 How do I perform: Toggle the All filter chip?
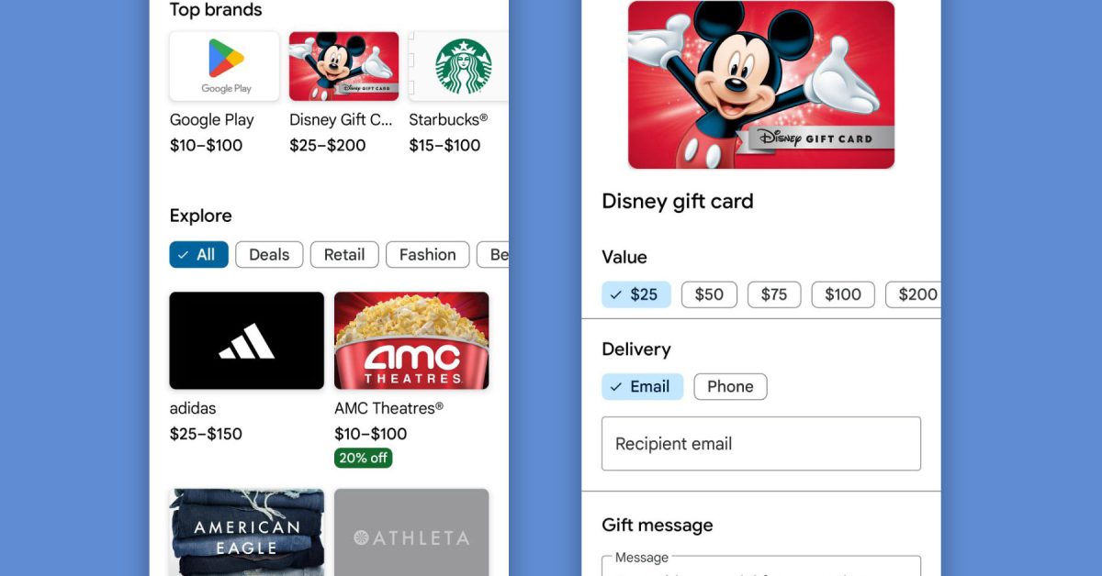(198, 255)
